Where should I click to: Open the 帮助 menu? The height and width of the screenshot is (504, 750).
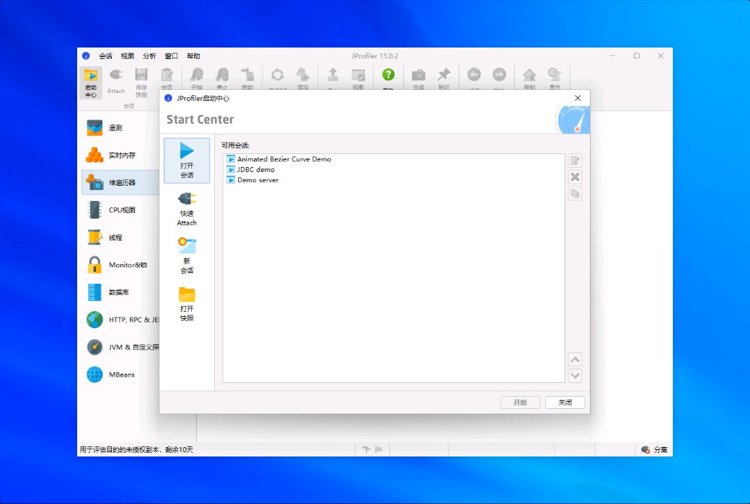(194, 56)
